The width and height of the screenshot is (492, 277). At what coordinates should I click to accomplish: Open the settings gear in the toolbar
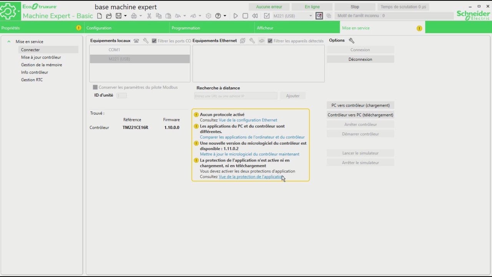click(208, 16)
